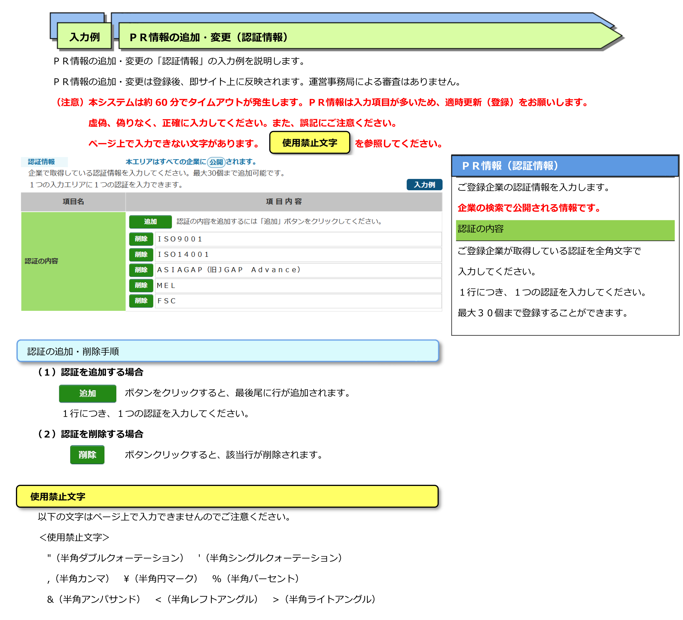Click the green 追加 button in the table
Viewport: 683px width, 620px height.
point(150,222)
